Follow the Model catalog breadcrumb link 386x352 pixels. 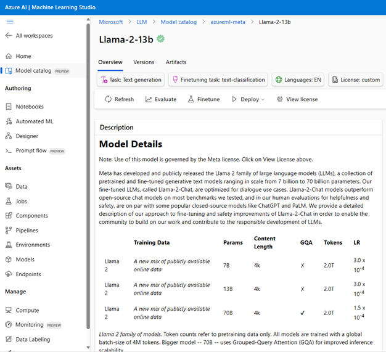(x=179, y=22)
